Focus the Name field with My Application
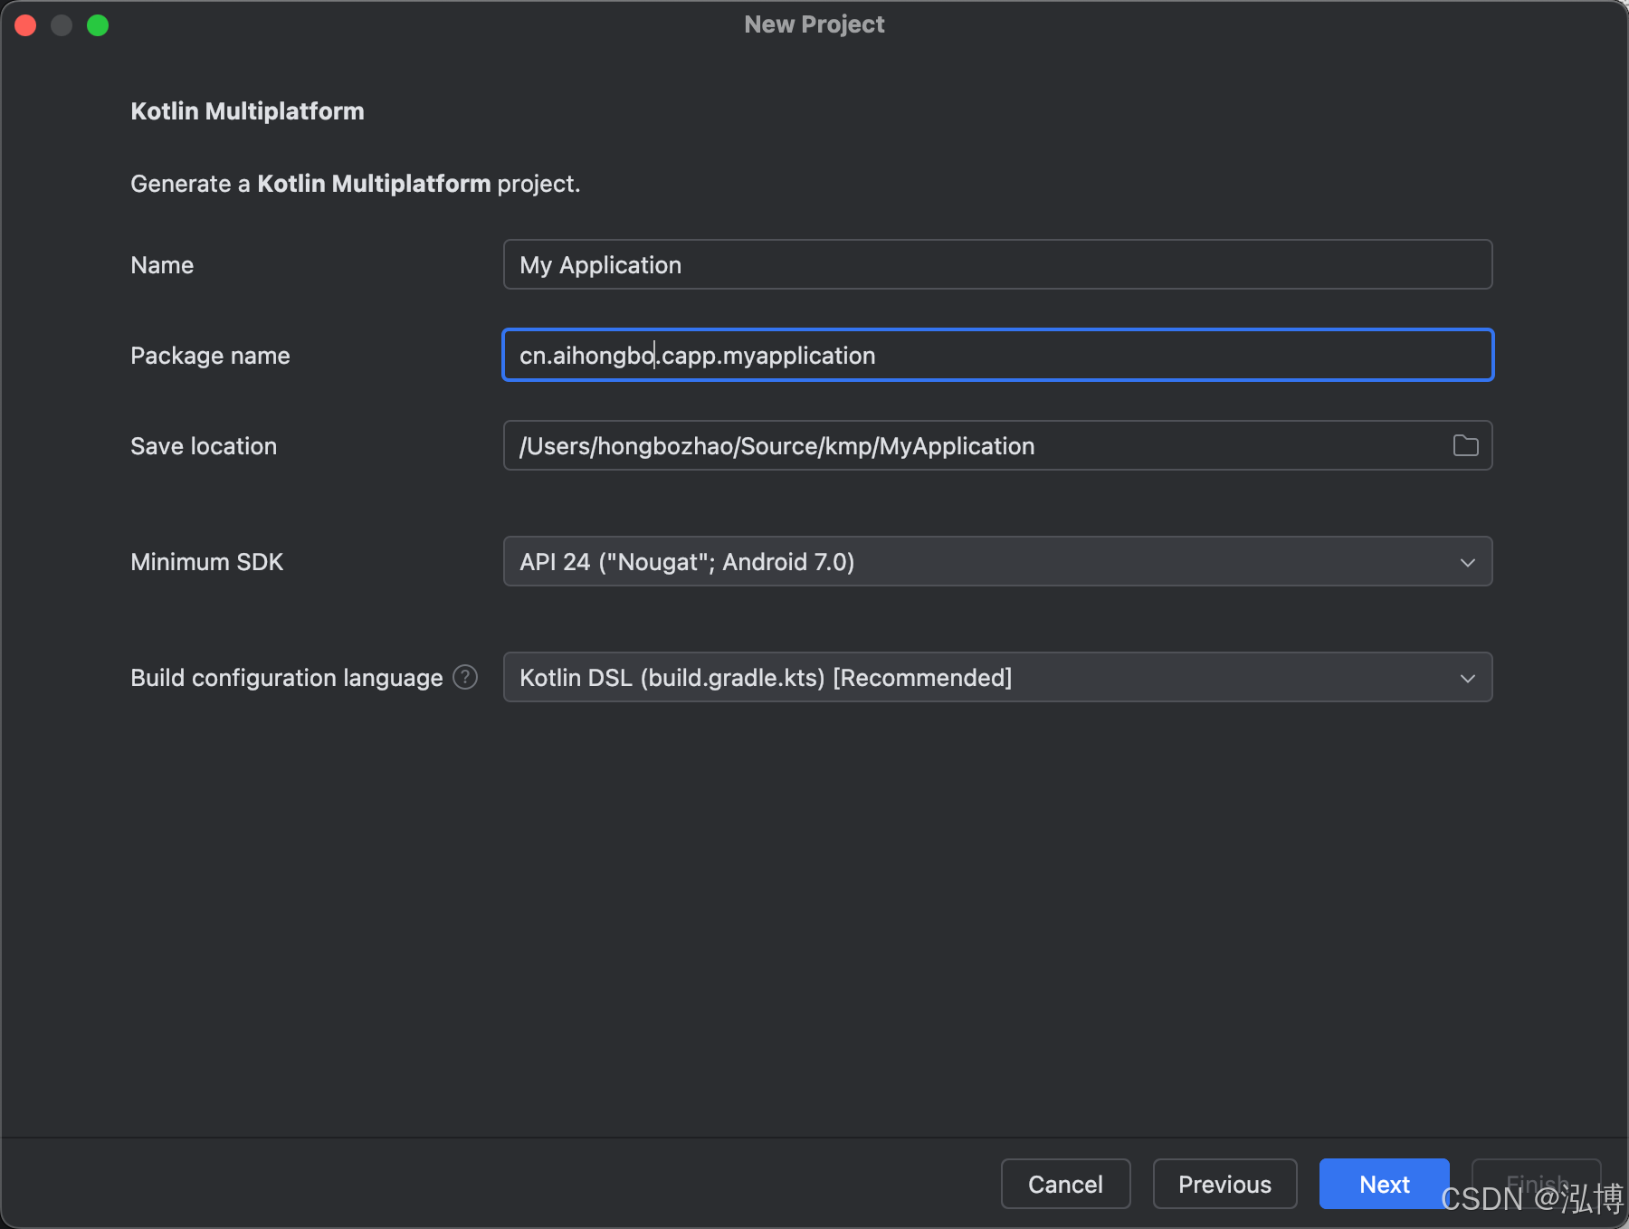This screenshot has width=1629, height=1229. click(x=995, y=264)
